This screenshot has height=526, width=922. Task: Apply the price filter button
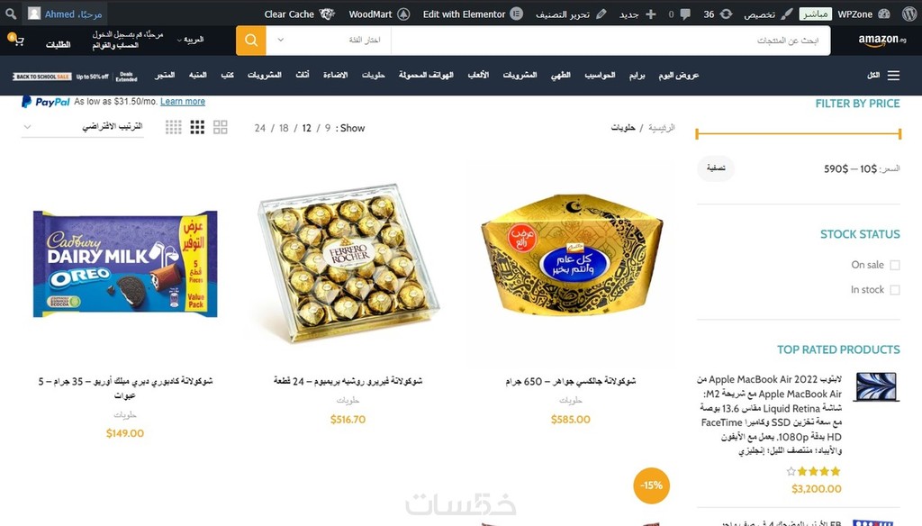(716, 168)
